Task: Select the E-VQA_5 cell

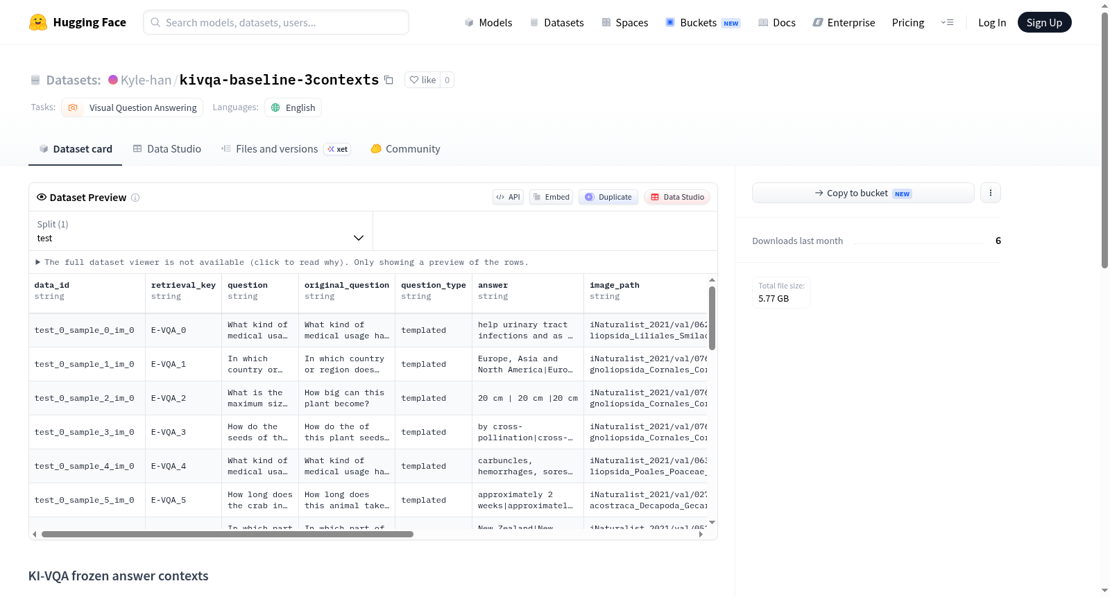Action: click(184, 501)
